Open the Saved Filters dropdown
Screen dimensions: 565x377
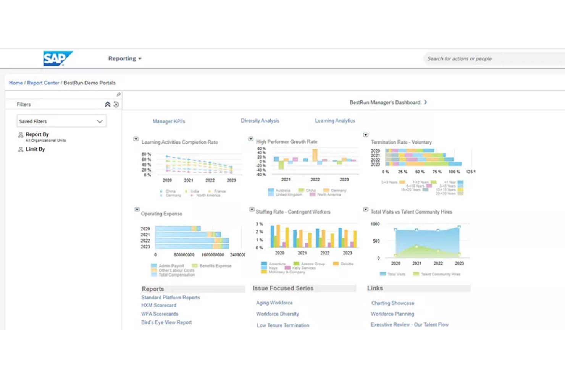[x=61, y=121]
